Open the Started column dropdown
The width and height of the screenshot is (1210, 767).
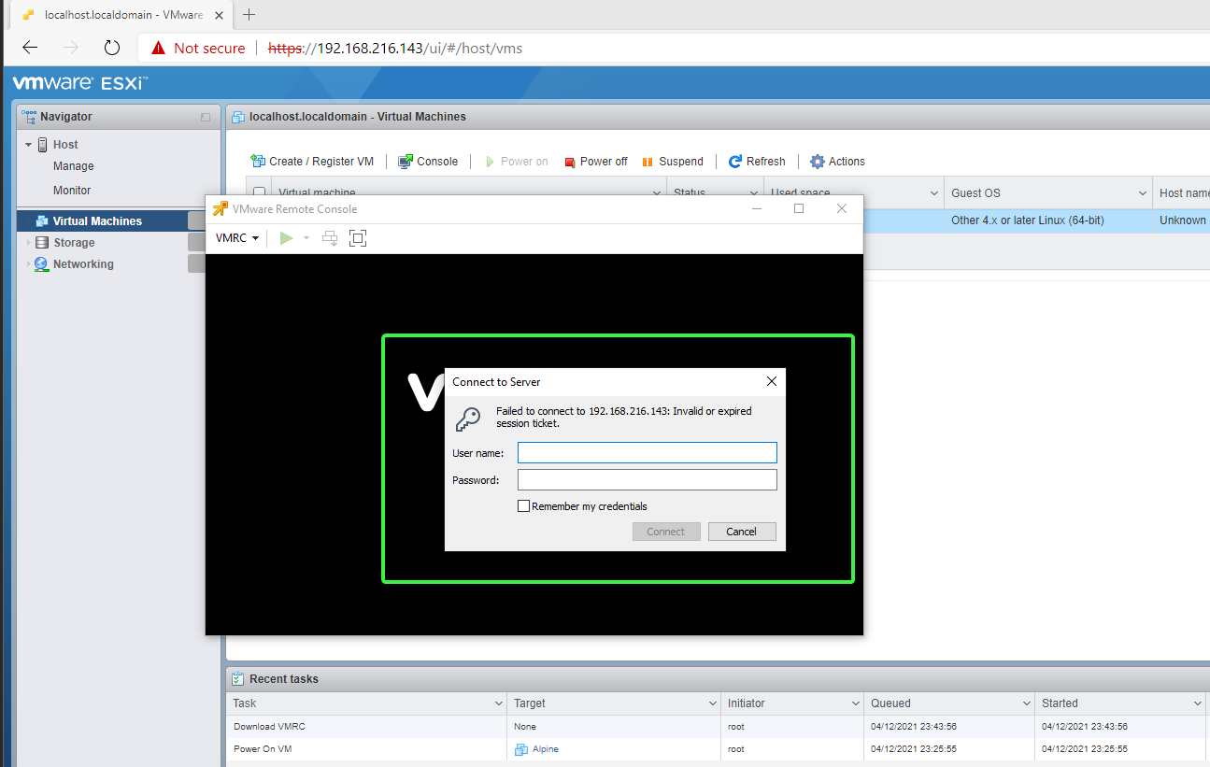tap(1197, 703)
